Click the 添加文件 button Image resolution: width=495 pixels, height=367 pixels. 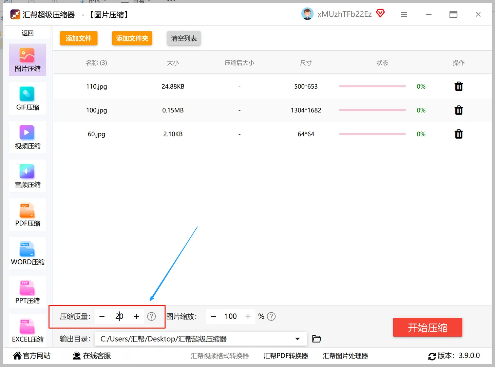[x=78, y=38]
